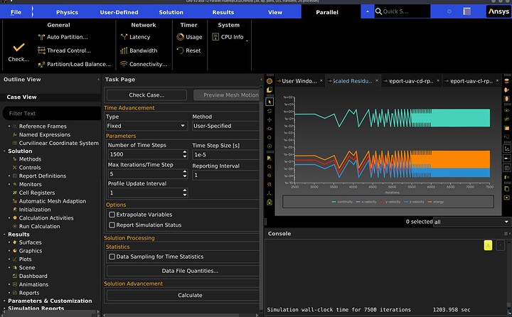Image resolution: width=512 pixels, height=317 pixels.
Task: Switch to the View ribbon tab
Action: pos(275,12)
